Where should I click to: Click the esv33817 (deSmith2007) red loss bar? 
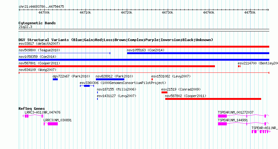click(x=144, y=47)
